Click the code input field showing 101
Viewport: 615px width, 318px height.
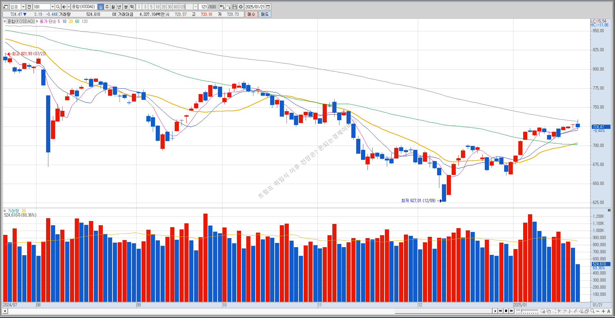coord(42,7)
